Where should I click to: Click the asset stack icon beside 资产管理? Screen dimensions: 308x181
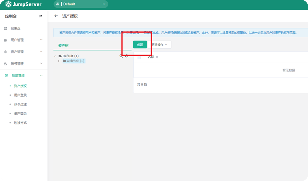(5, 52)
